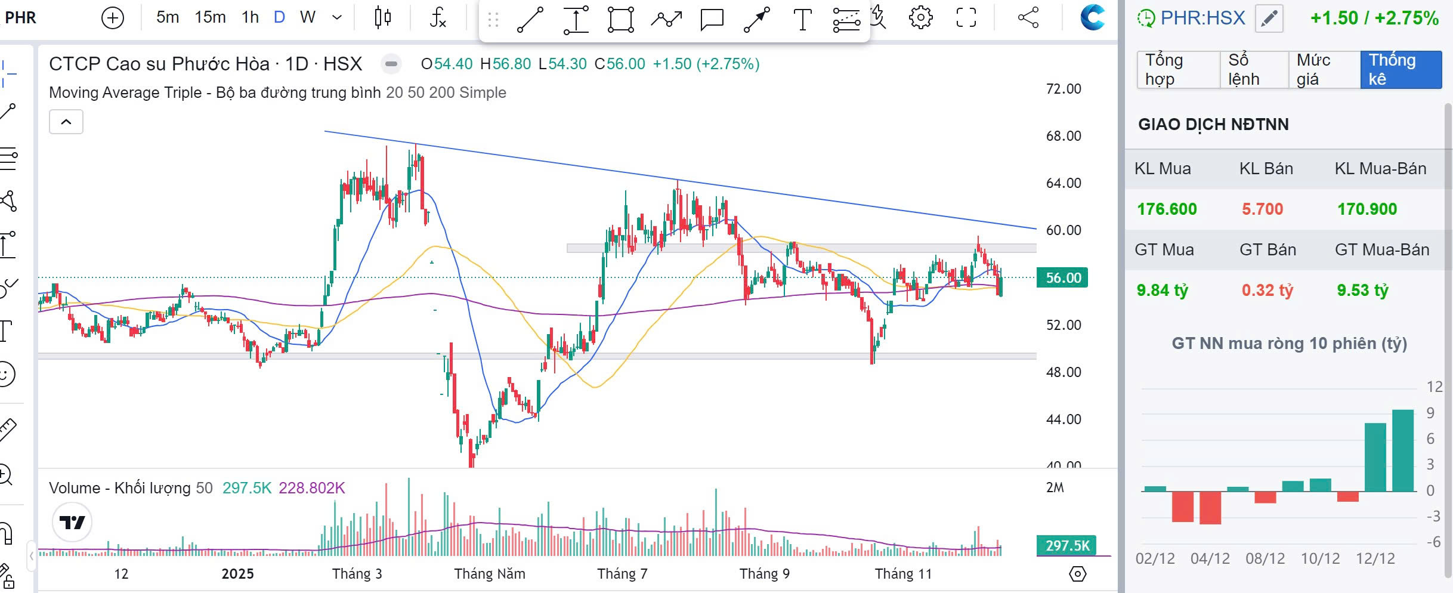Click the blue C logo icon
The image size is (1453, 593).
coord(1092,17)
